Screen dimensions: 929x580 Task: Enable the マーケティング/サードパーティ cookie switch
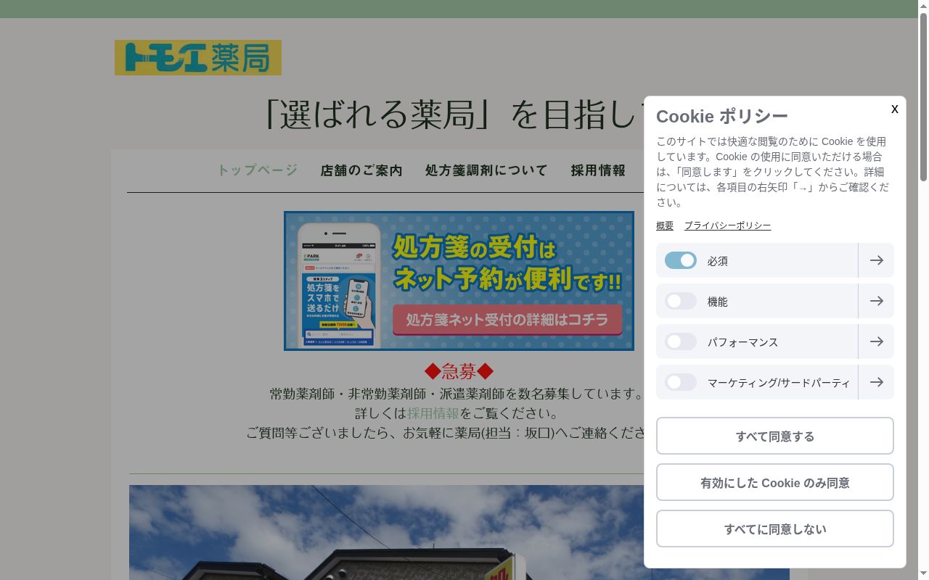click(x=681, y=382)
